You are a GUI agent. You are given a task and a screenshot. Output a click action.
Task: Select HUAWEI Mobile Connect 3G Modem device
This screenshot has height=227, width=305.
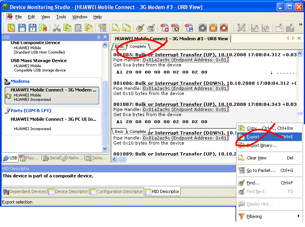point(52,95)
